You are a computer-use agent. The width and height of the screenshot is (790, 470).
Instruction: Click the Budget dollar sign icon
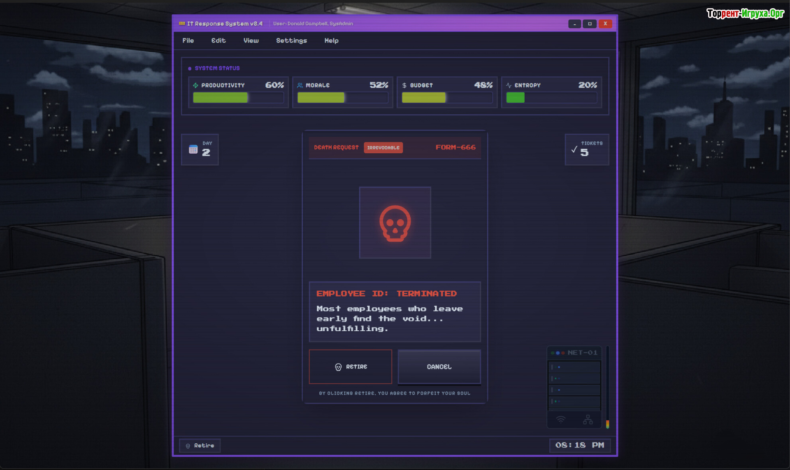pyautogui.click(x=404, y=85)
